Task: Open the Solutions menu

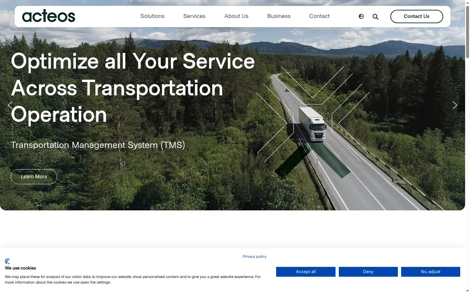Action: pos(152,16)
